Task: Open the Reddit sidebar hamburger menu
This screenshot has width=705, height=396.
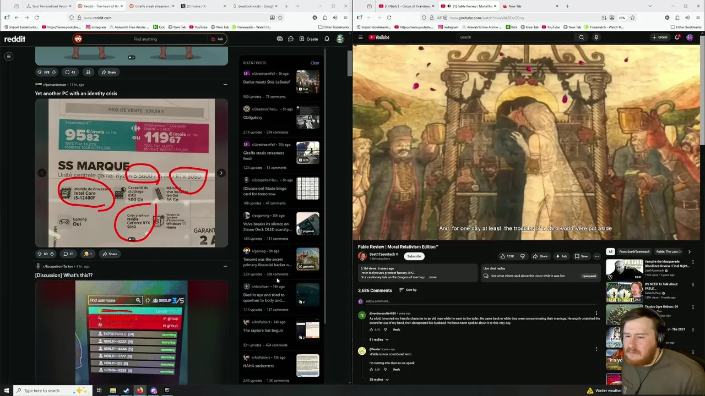Action: tap(9, 56)
